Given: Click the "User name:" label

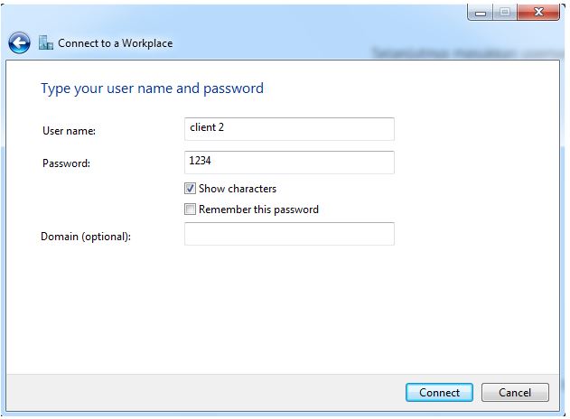Looking at the screenshot, I should [69, 131].
